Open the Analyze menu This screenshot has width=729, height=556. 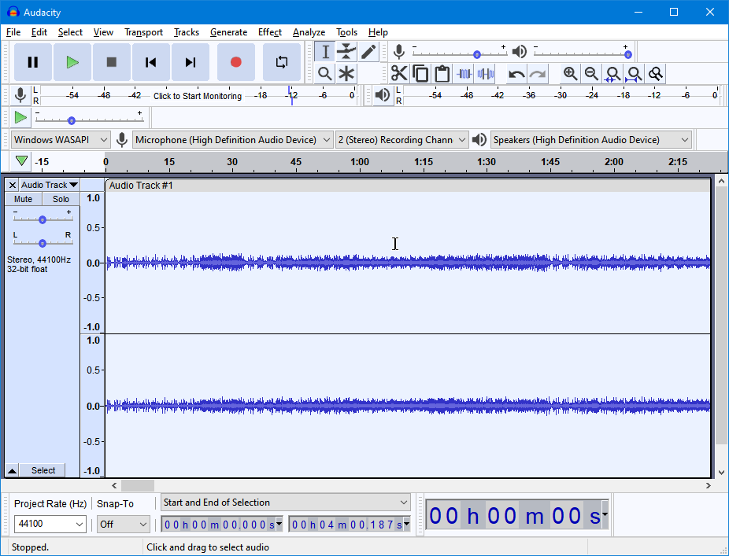(x=309, y=32)
